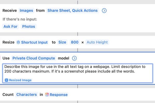Image resolution: width=155 pixels, height=103 pixels.
Task: Expand the Receive action options chevron
Action: pyautogui.click(x=104, y=11)
